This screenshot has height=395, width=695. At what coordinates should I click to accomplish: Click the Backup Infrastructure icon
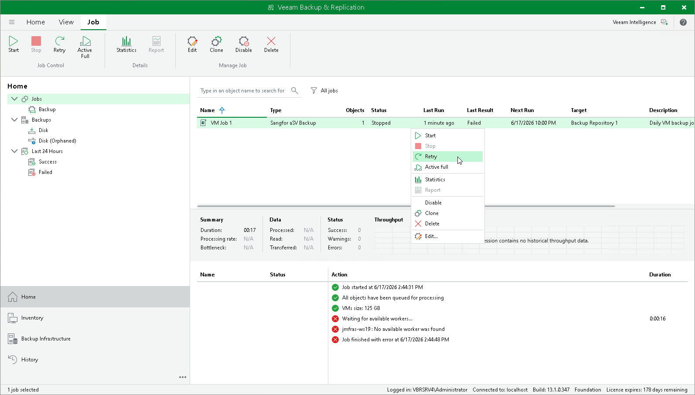click(13, 339)
